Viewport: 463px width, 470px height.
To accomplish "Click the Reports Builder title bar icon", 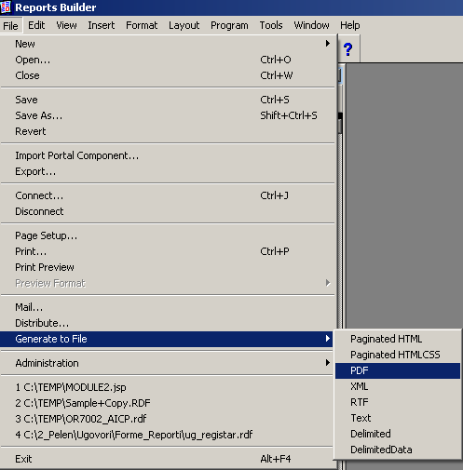I will [6, 7].
